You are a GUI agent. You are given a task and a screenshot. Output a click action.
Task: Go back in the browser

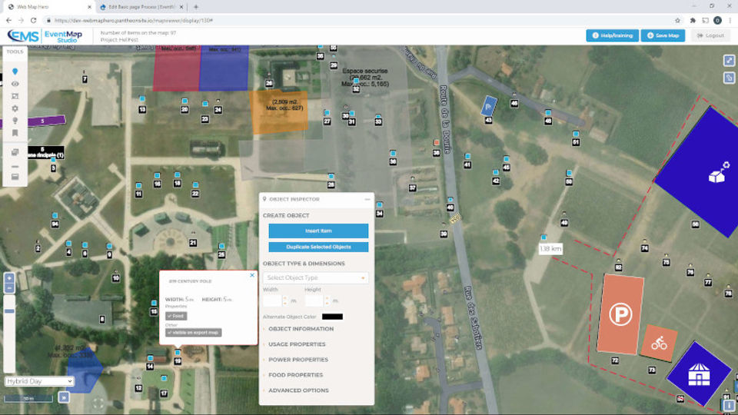click(x=8, y=21)
